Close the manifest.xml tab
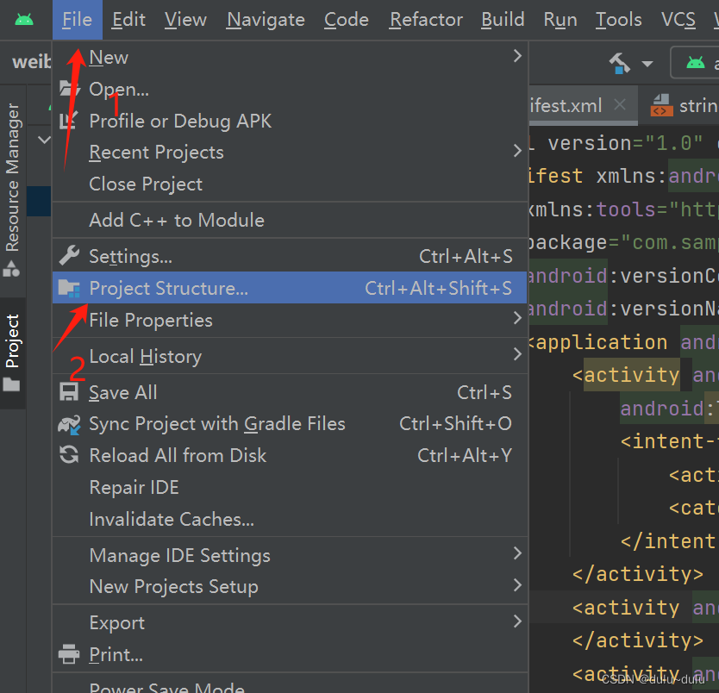The image size is (719, 693). click(620, 105)
